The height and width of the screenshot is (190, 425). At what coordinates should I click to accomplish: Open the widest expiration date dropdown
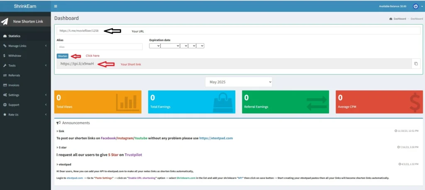pos(170,46)
